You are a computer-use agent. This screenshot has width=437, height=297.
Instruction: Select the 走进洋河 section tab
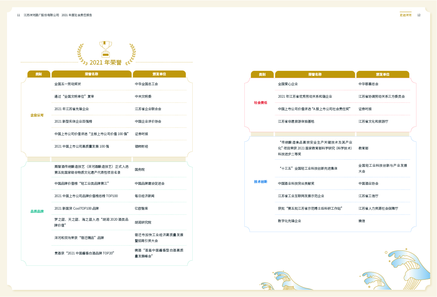click(405, 15)
